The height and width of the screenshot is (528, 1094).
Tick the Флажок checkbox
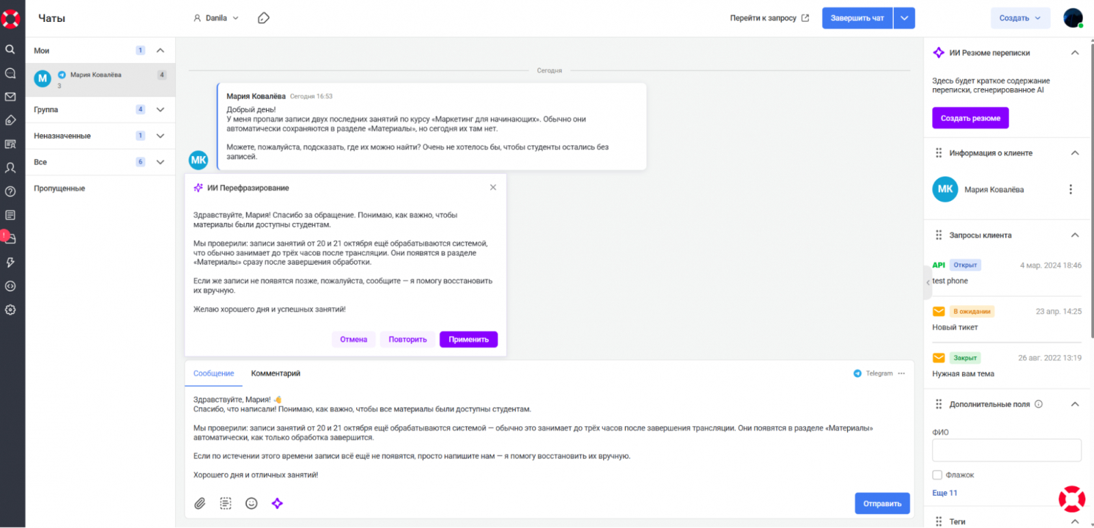pos(937,475)
